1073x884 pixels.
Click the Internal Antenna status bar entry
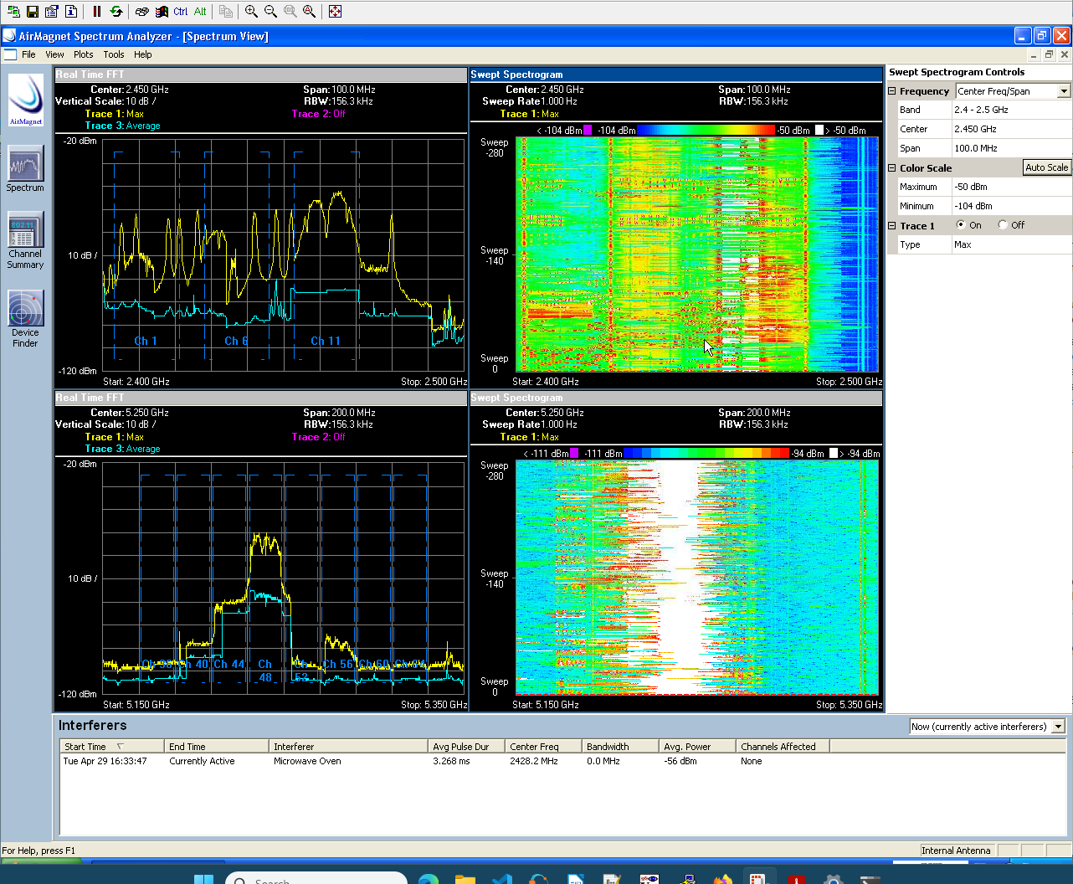956,851
